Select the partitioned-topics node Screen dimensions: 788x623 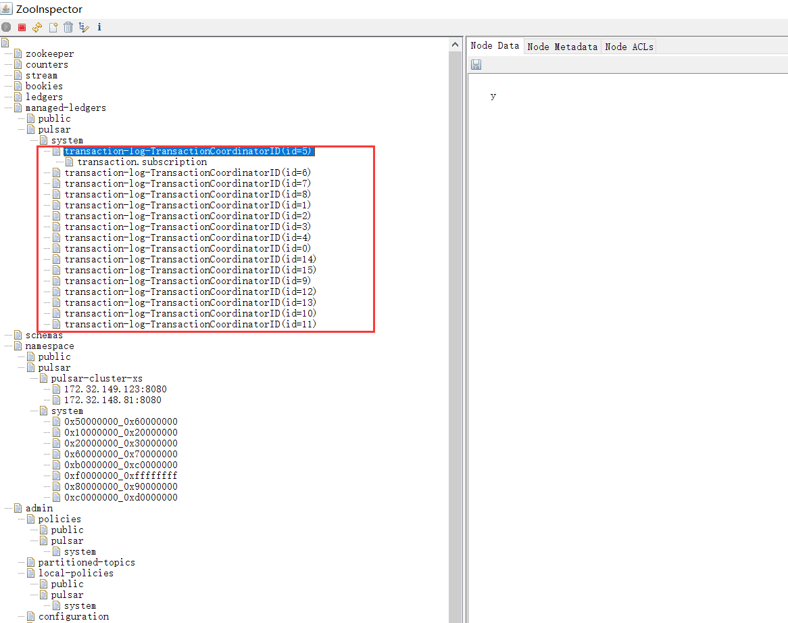[x=87, y=562]
